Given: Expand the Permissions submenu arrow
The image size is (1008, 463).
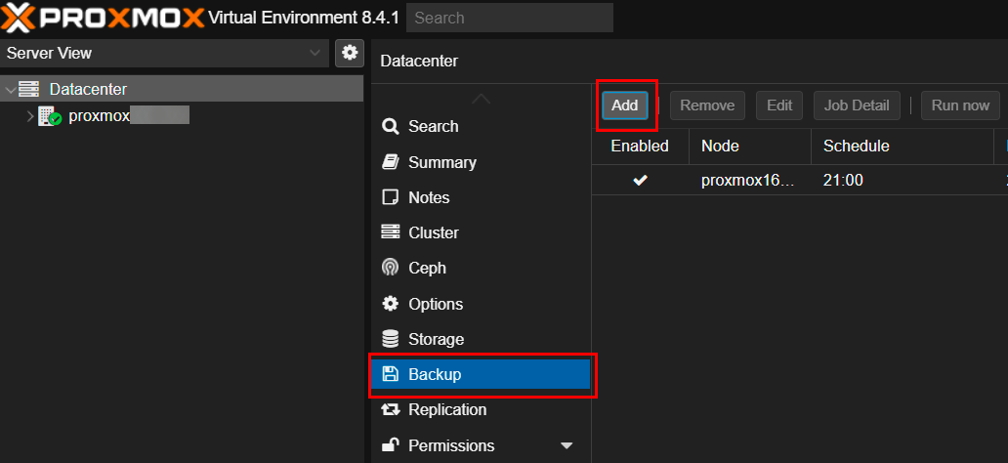Looking at the screenshot, I should click(567, 446).
